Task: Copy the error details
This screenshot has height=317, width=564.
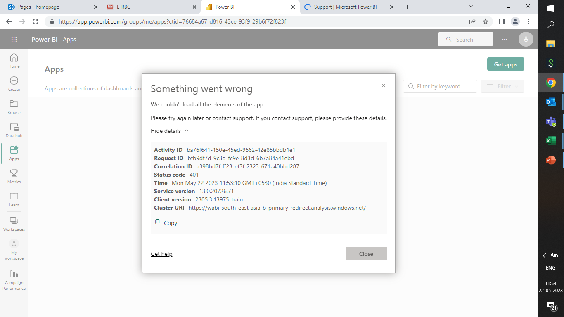Action: tap(166, 223)
